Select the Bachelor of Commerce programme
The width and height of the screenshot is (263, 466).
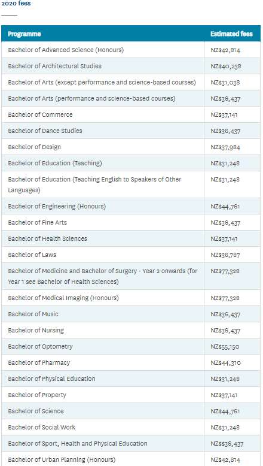click(x=40, y=114)
